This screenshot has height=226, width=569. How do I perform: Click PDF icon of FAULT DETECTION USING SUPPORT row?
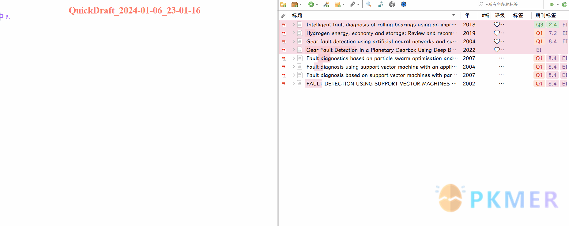pyautogui.click(x=284, y=84)
